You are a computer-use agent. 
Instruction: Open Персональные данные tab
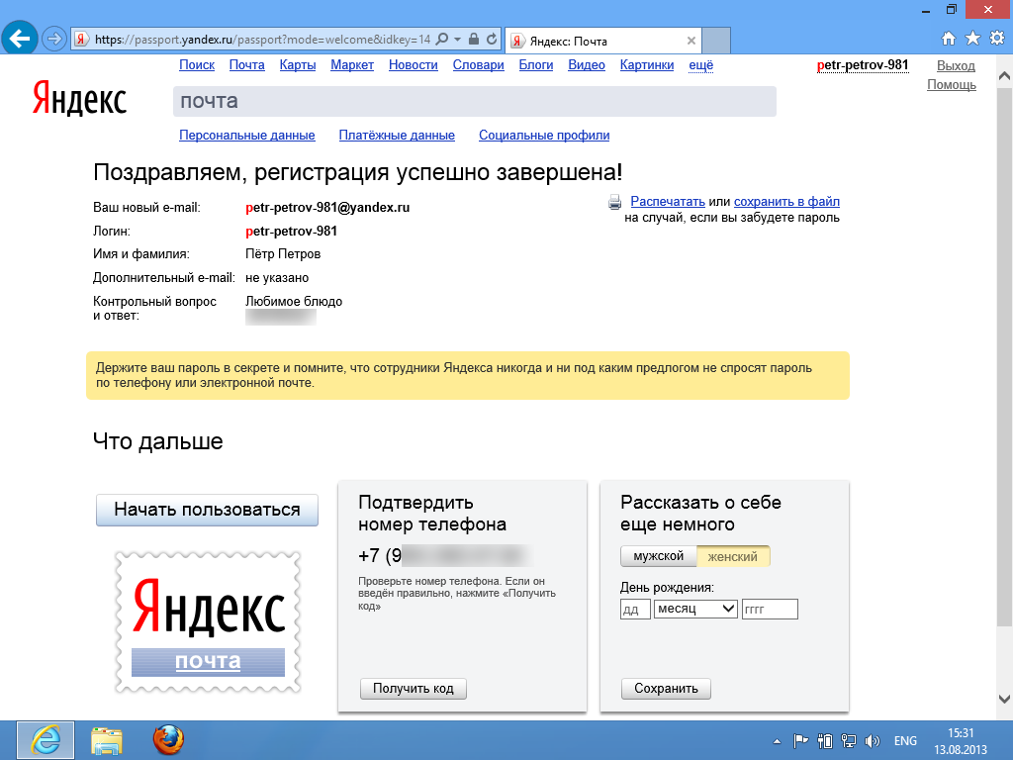coord(246,135)
